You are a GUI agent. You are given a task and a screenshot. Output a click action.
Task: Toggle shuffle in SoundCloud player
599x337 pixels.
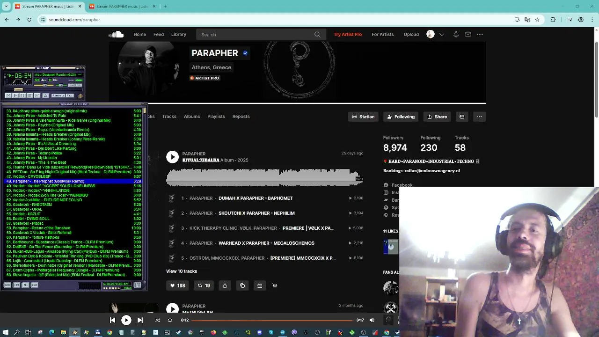coord(157,320)
